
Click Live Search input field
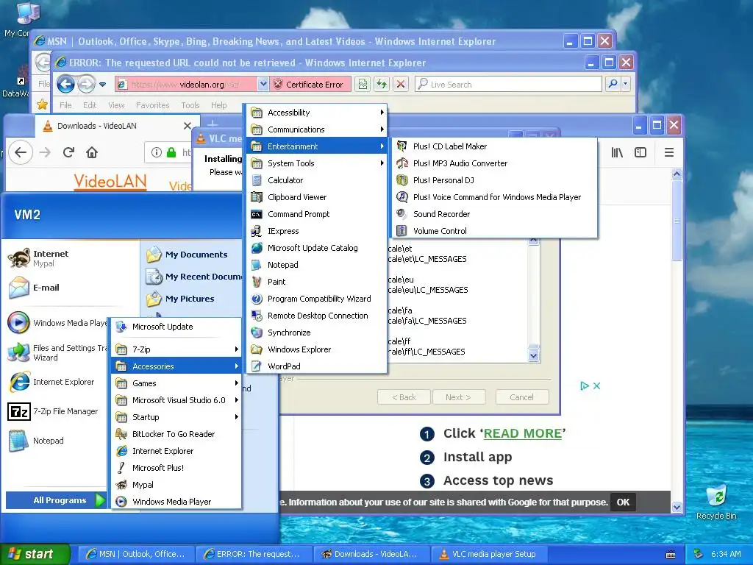click(508, 85)
